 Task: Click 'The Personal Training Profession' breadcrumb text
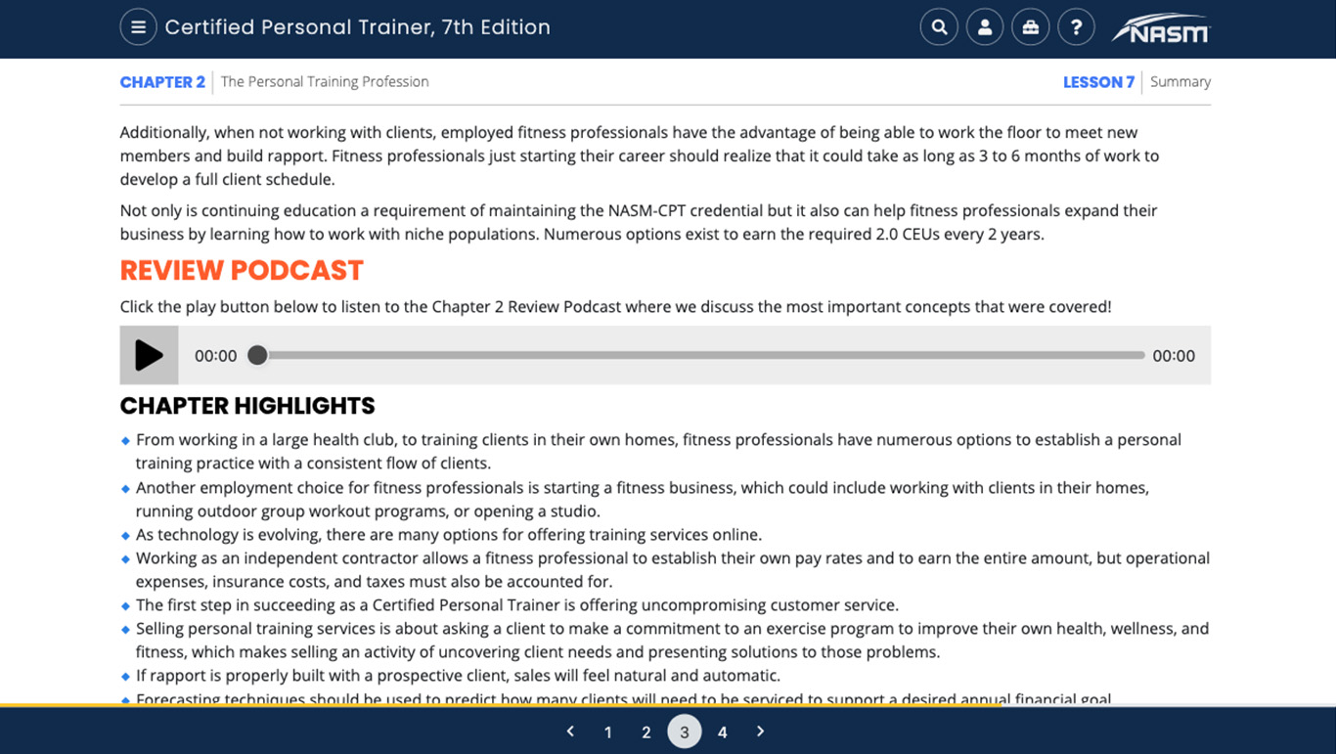tap(325, 82)
